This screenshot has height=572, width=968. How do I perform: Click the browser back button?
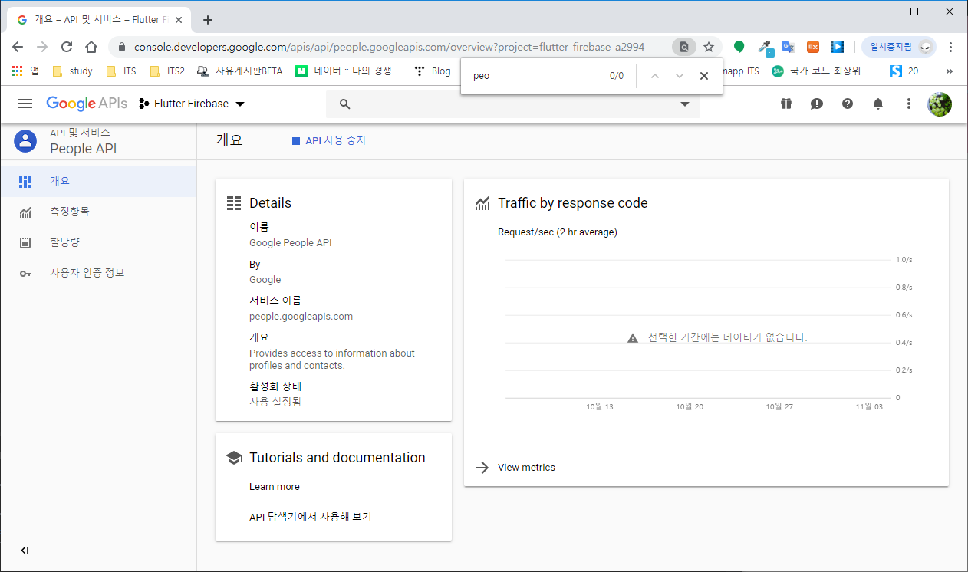coord(18,47)
